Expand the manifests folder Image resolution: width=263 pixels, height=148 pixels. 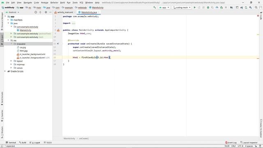pyautogui.click(x=8, y=20)
